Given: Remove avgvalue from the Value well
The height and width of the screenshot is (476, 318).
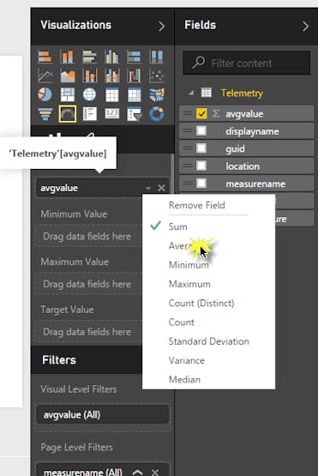Looking at the screenshot, I should pyautogui.click(x=161, y=188).
